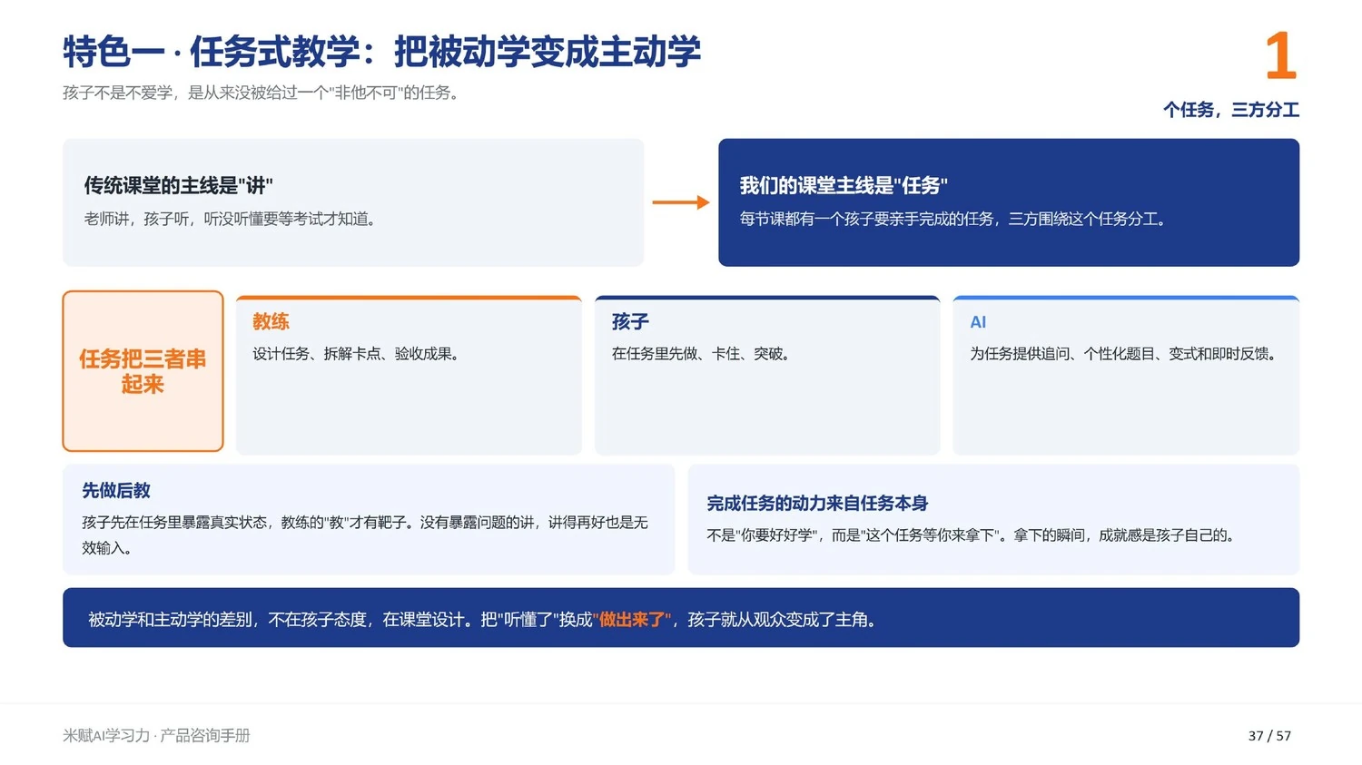Click the highlighted orange phrase "做出来了"

pyautogui.click(x=632, y=620)
